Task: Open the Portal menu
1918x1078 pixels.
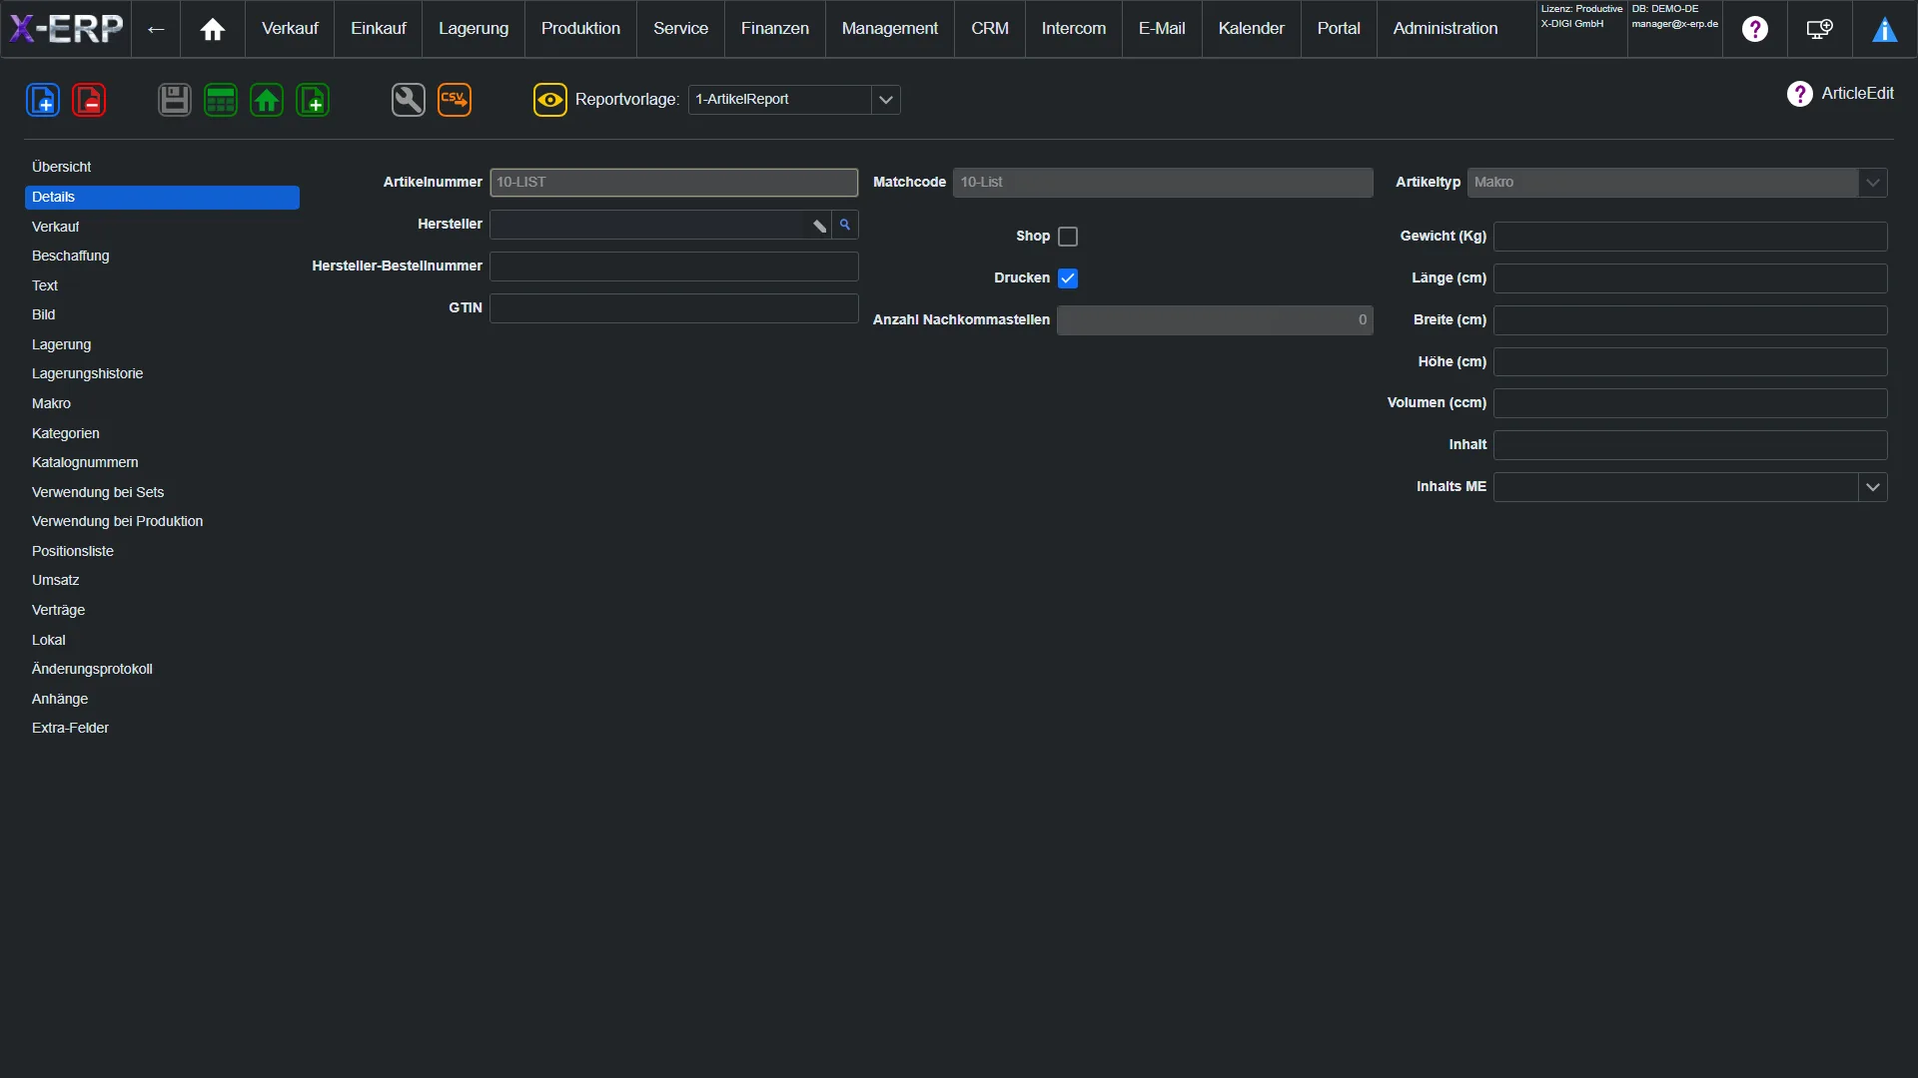Action: point(1339,29)
